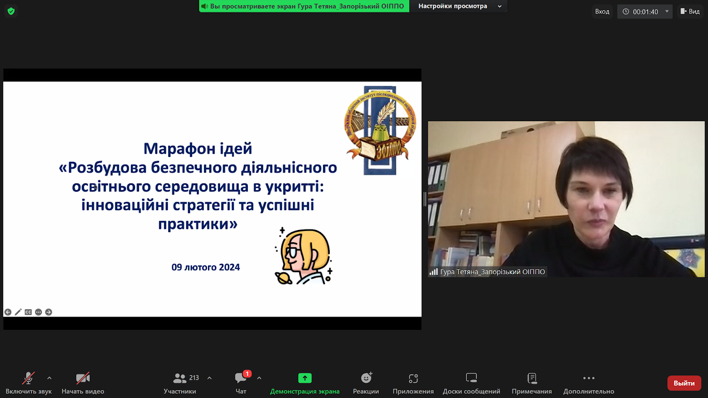Select the pen annotation tool on slide
This screenshot has width=708, height=398.
(x=18, y=312)
